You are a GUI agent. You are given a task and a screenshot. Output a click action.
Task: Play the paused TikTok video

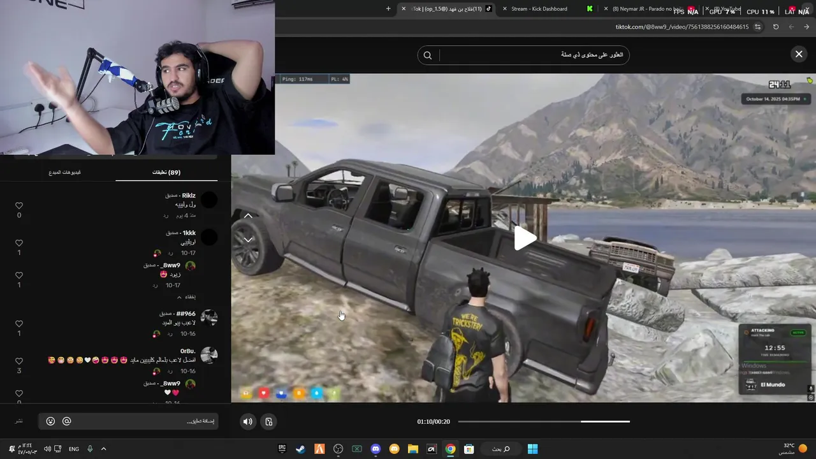click(x=525, y=238)
